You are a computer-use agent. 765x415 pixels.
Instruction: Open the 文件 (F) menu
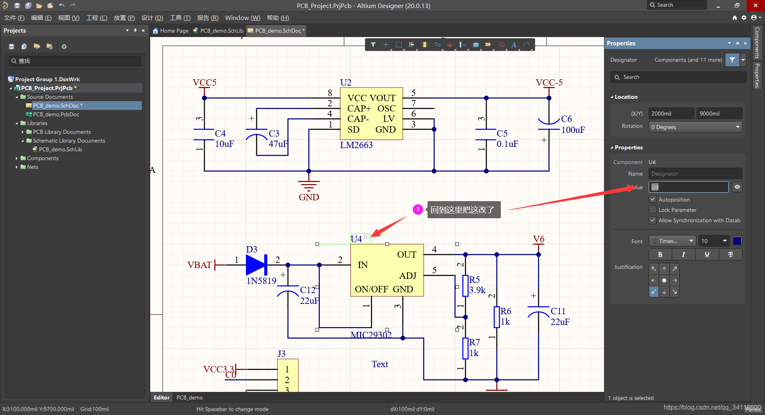point(14,18)
